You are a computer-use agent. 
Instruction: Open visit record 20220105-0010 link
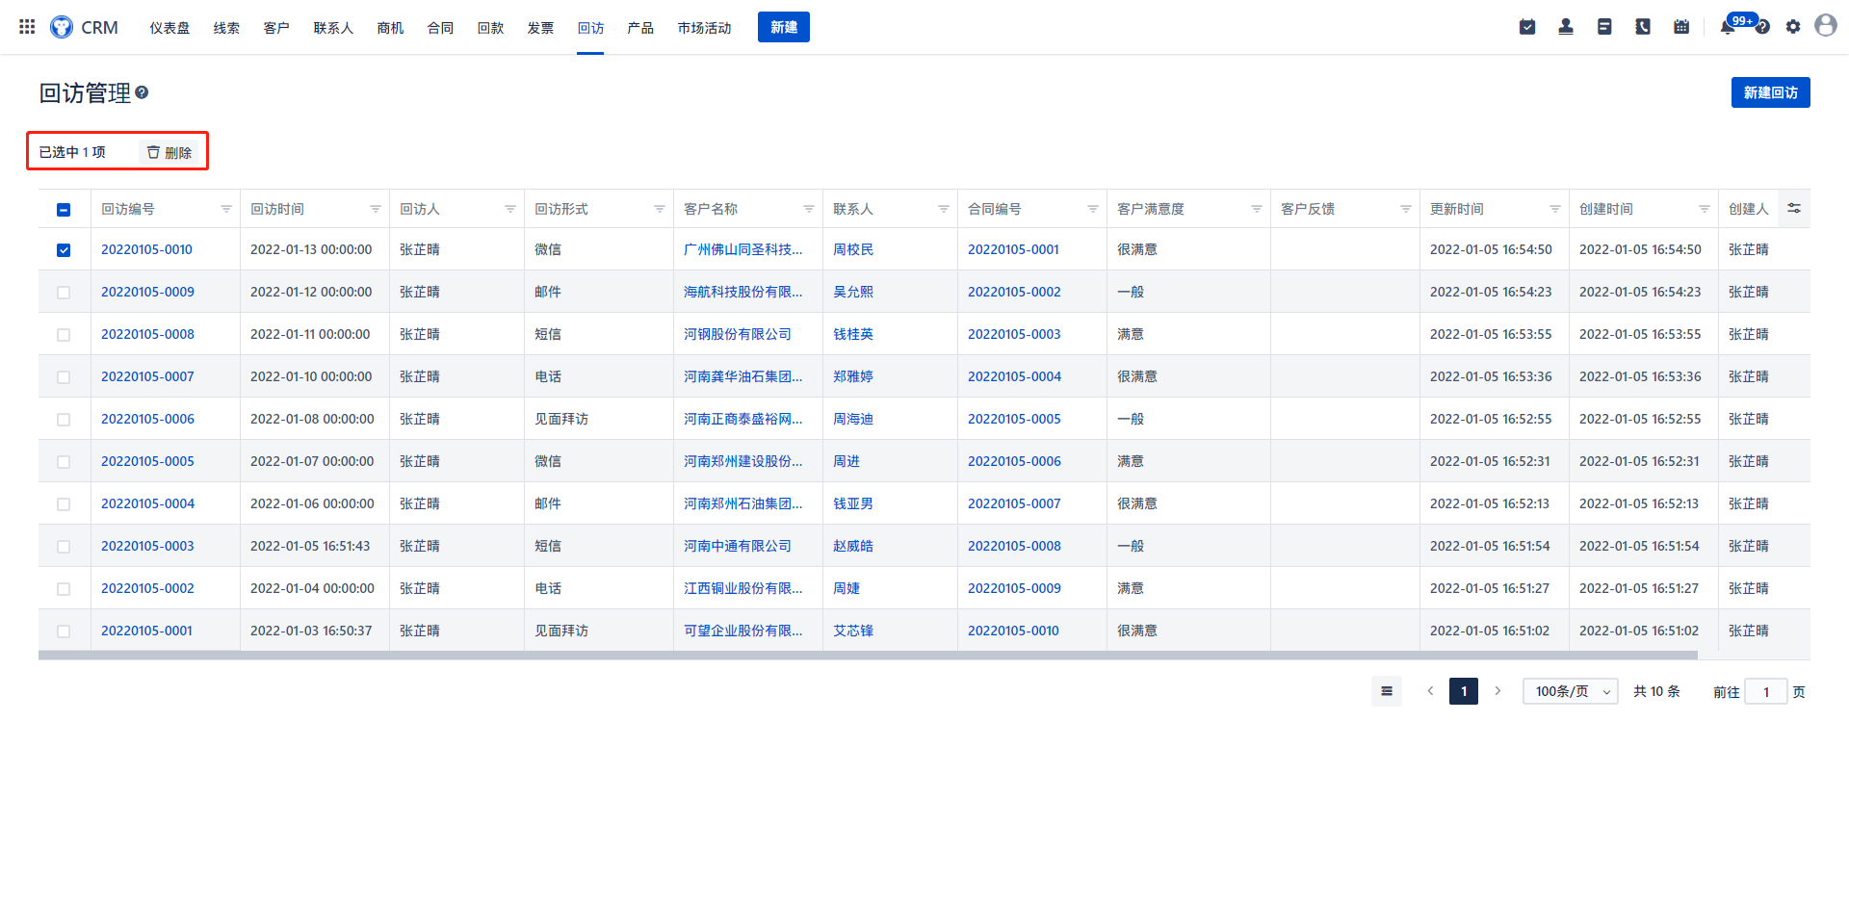[x=146, y=249]
